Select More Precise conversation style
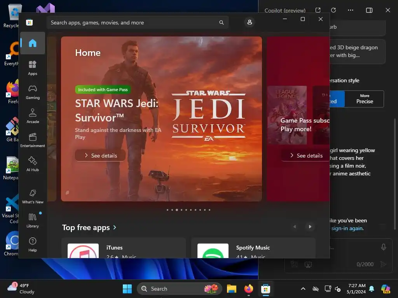The height and width of the screenshot is (298, 398). pyautogui.click(x=365, y=99)
